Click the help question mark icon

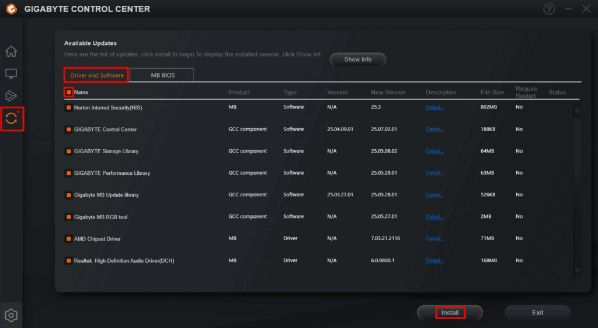(x=549, y=9)
